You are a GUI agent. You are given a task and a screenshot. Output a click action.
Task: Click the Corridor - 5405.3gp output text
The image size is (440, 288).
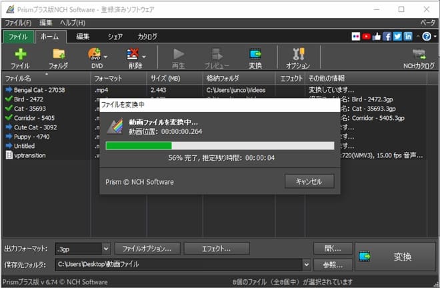coord(378,118)
